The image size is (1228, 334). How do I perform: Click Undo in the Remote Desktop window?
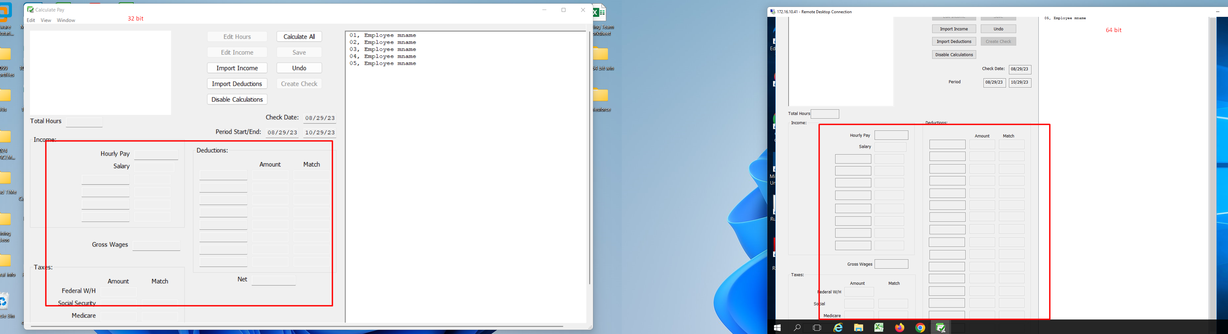(x=998, y=29)
